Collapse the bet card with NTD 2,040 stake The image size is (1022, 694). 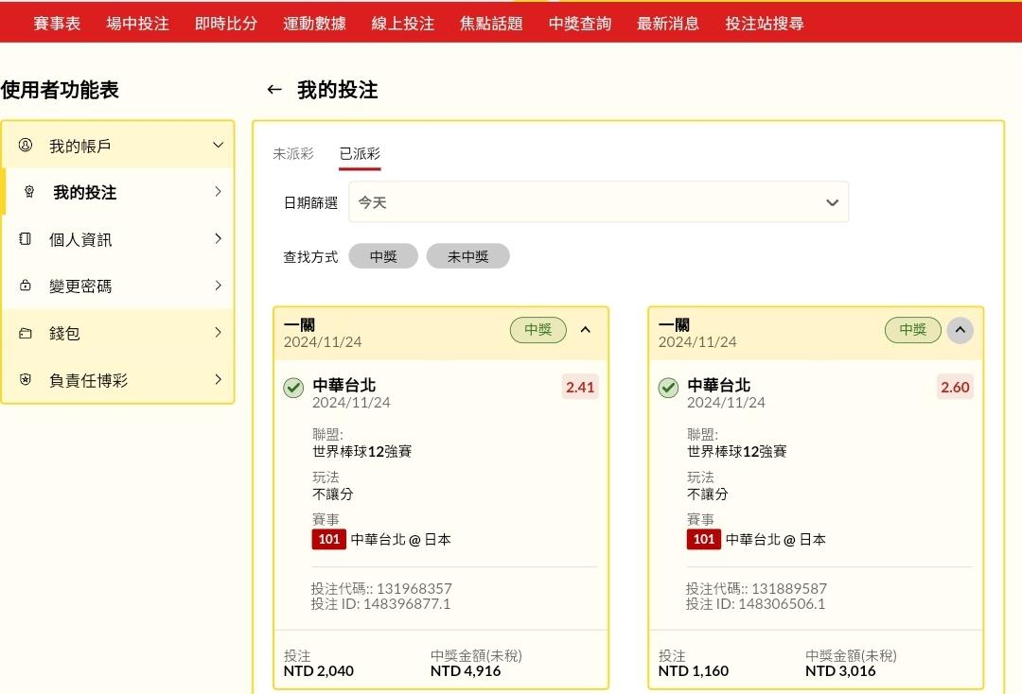click(x=586, y=329)
